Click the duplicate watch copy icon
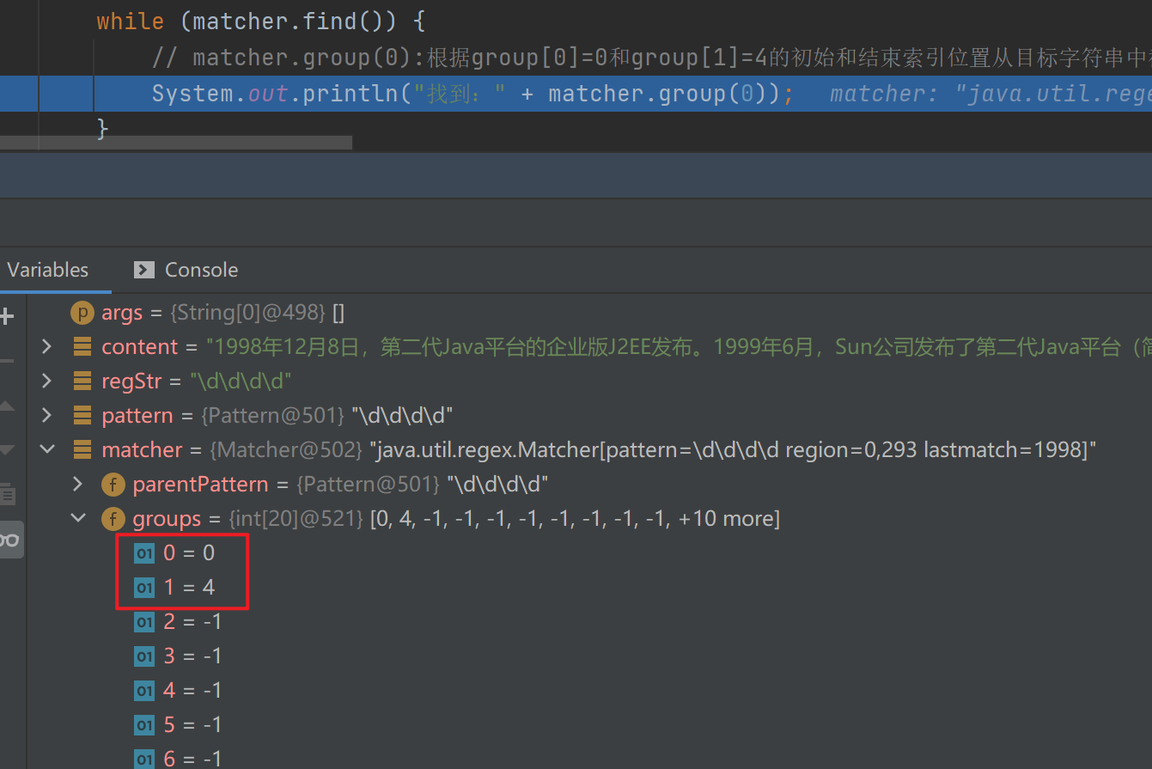 (6, 494)
